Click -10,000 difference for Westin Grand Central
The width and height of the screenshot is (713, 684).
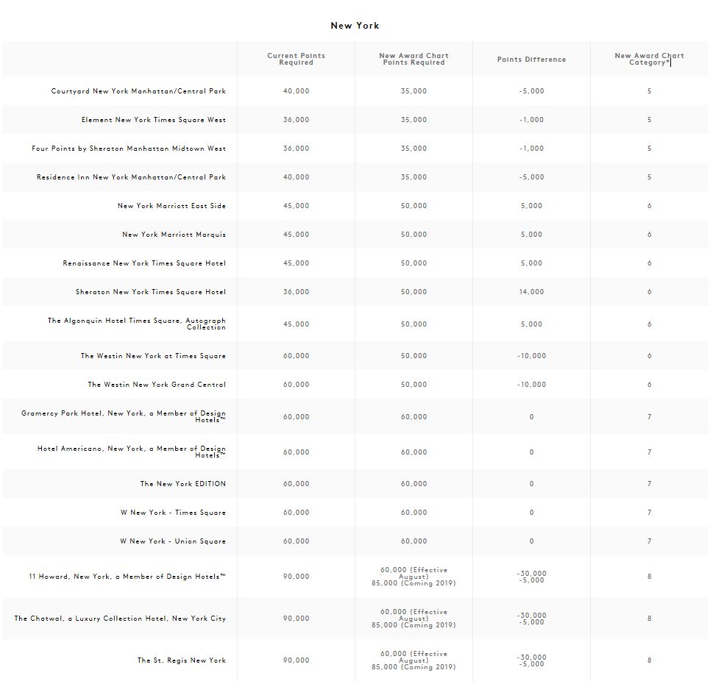coord(531,385)
